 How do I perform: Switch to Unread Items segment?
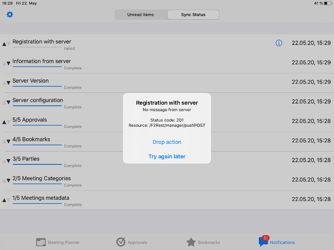pyautogui.click(x=141, y=15)
